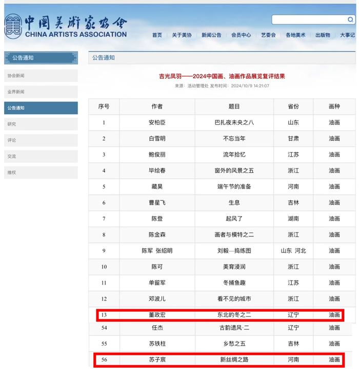359x381 pixels.
Task: Go to 研究 in the sidebar
Action: click(x=41, y=124)
